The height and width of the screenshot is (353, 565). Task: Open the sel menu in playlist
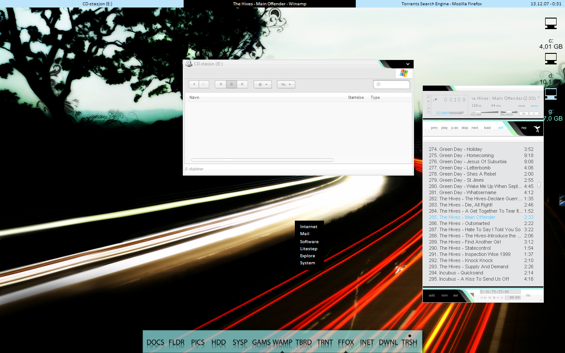click(x=456, y=295)
